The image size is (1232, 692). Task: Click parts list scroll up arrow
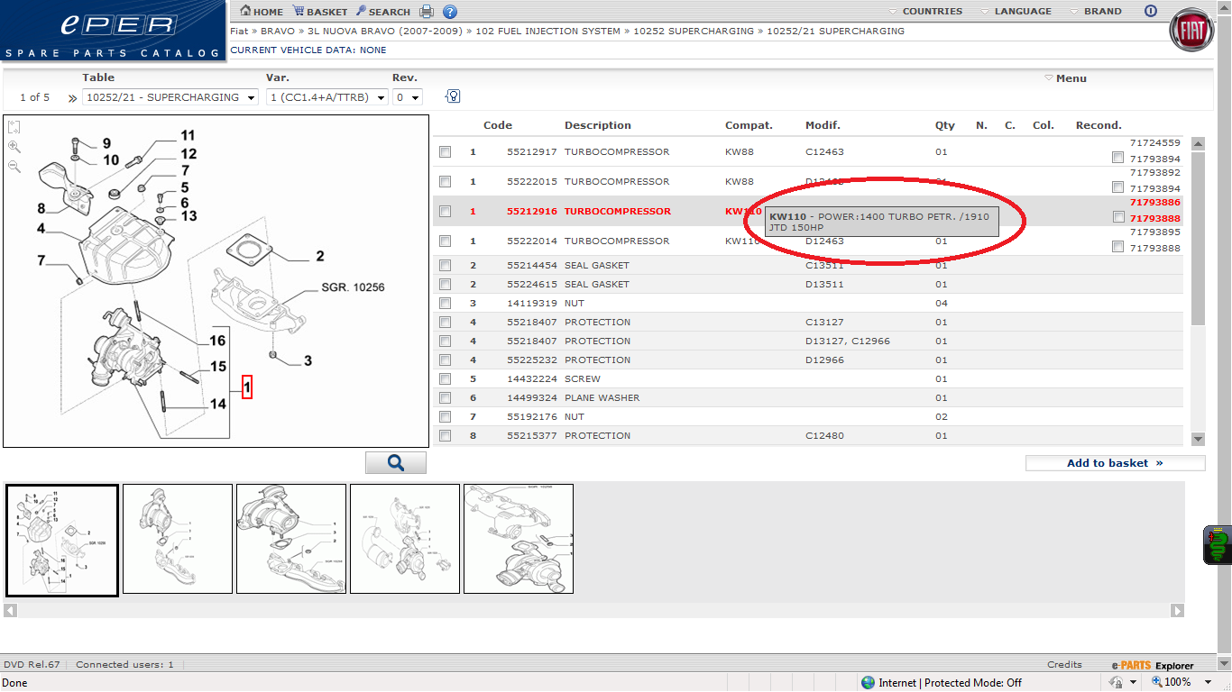point(1199,143)
